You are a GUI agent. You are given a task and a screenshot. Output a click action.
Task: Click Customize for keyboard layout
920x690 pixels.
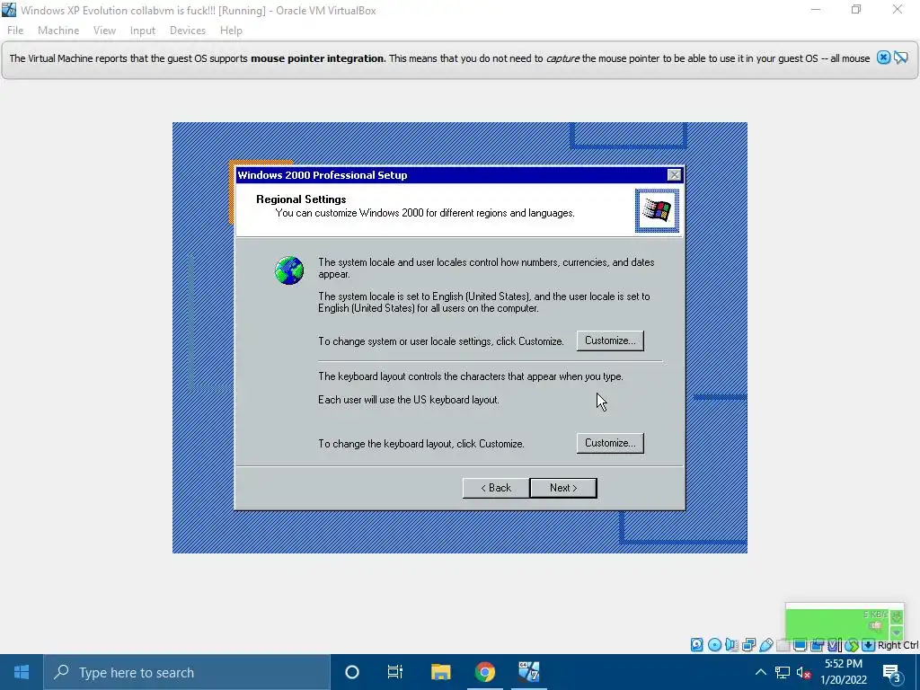click(x=610, y=443)
